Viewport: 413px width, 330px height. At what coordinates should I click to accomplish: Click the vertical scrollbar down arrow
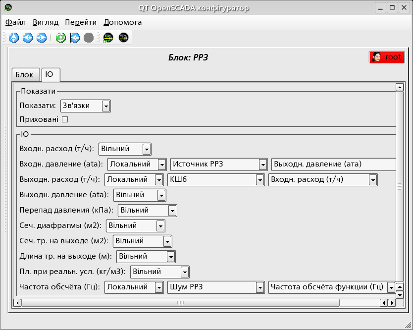(x=400, y=295)
